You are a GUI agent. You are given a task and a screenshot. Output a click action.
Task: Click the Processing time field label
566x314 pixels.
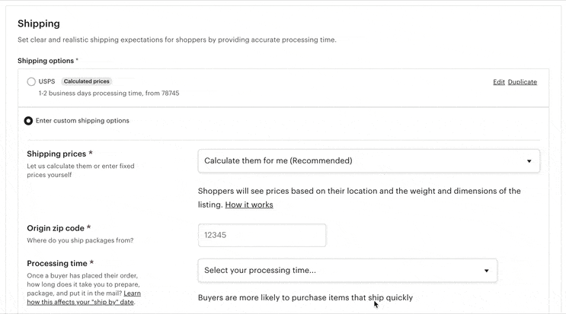tap(60, 263)
